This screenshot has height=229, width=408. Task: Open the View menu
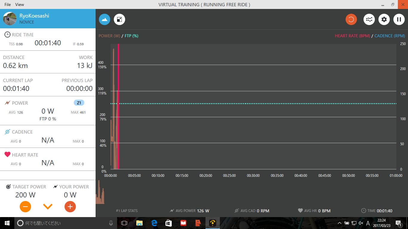coord(19,4)
